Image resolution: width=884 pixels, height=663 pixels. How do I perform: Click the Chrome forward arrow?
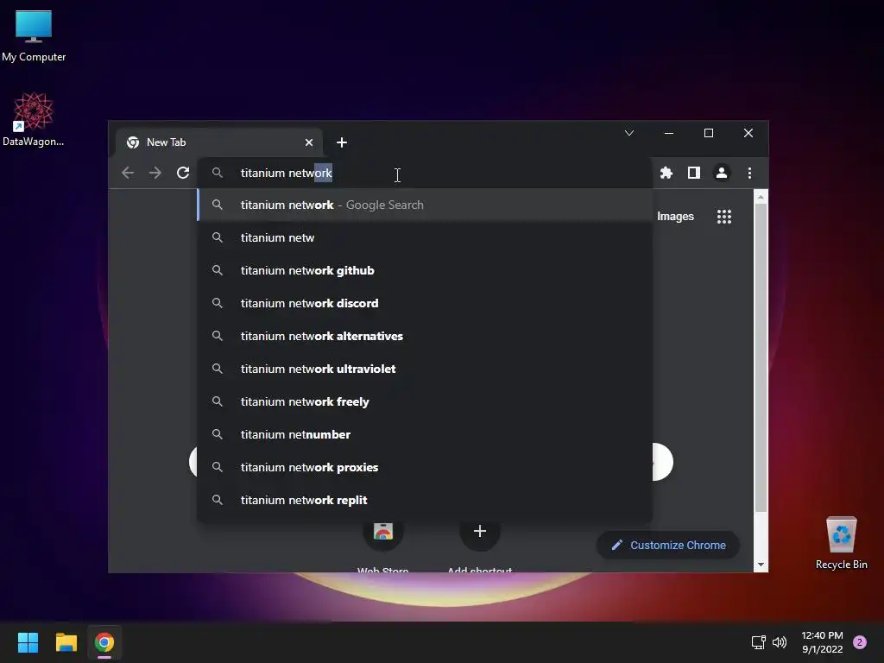155,173
